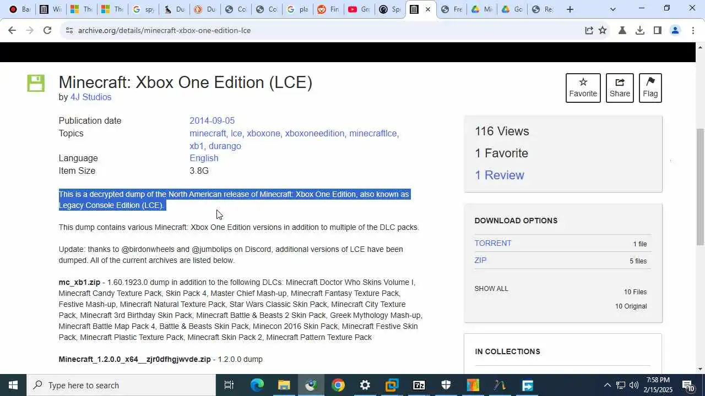The width and height of the screenshot is (705, 396).
Task: Launch Microsoft Edge from the taskbar
Action: coord(257,385)
